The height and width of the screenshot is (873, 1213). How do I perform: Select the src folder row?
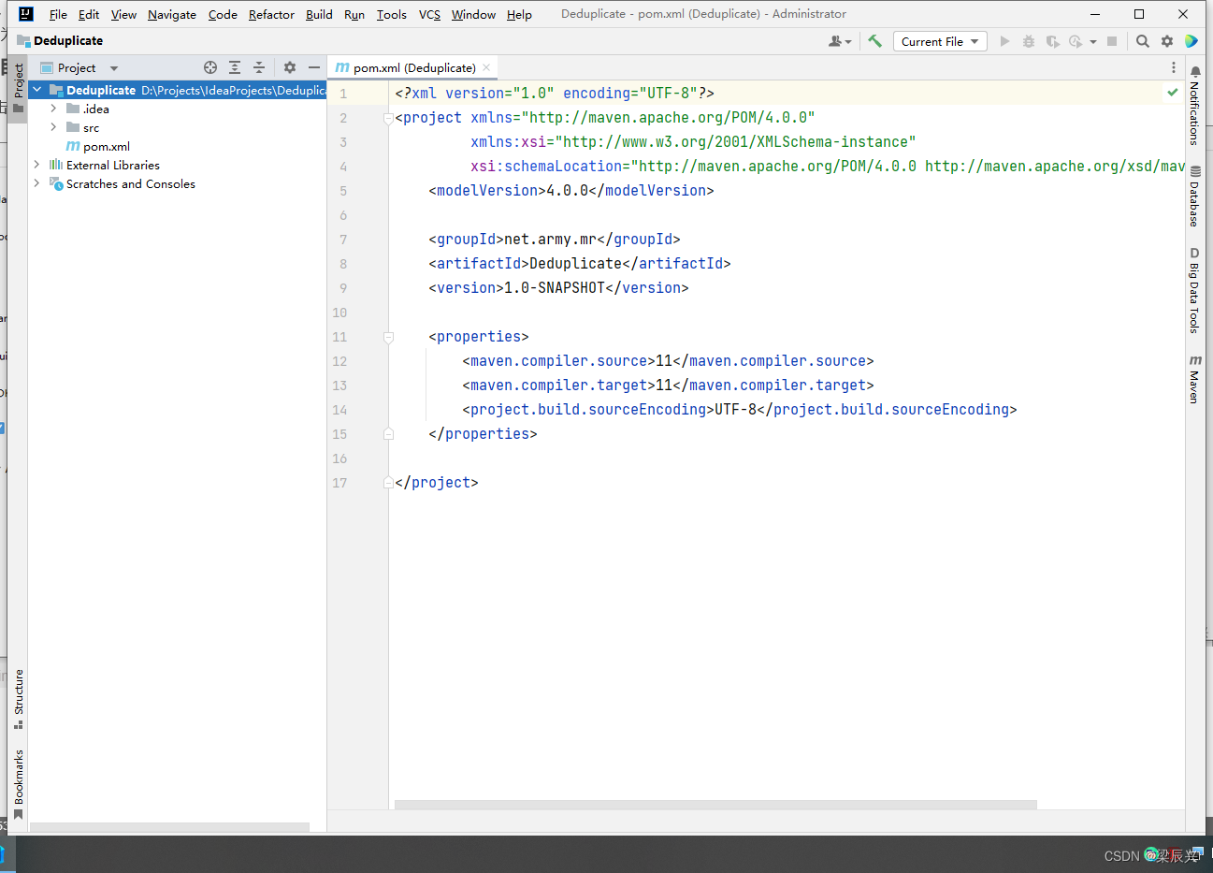point(178,127)
